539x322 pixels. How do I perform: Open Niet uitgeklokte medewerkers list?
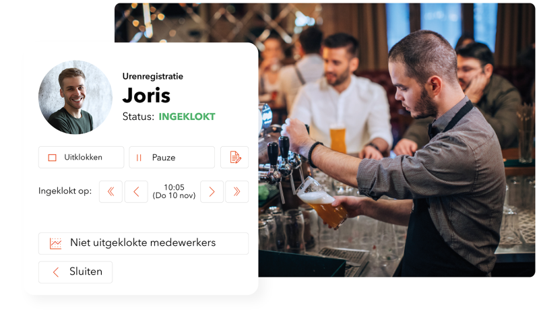pos(144,244)
